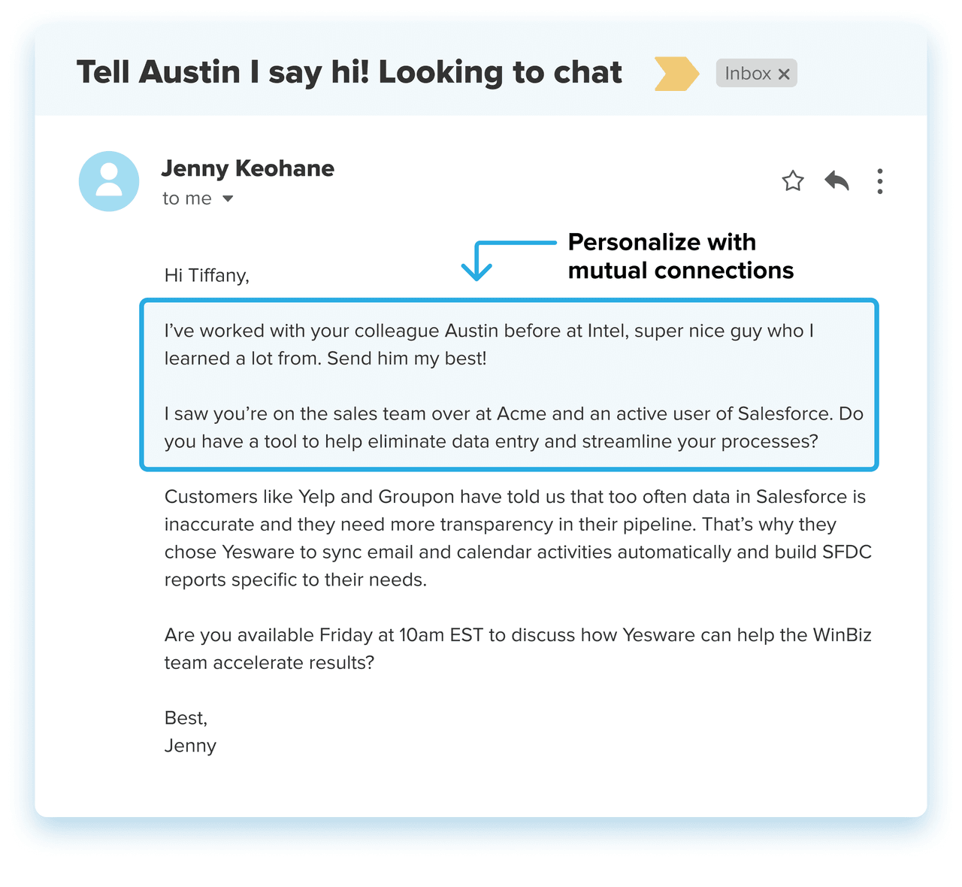The height and width of the screenshot is (887, 962).
Task: Remove the Inbox label with its X
Action: [784, 74]
